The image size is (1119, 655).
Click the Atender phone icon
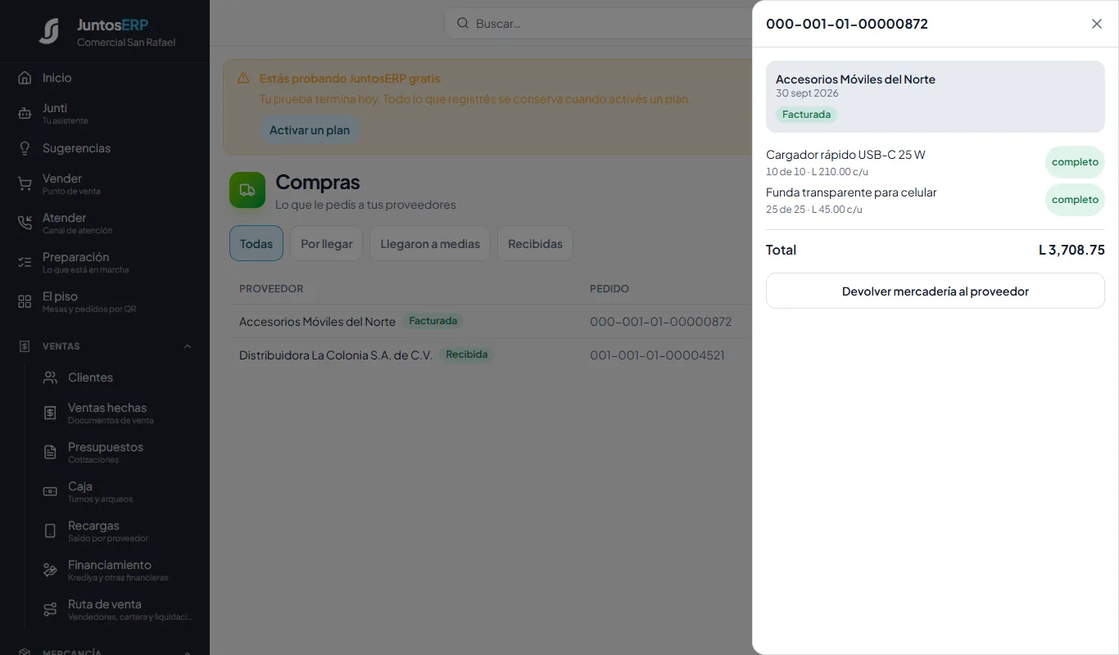click(x=25, y=223)
